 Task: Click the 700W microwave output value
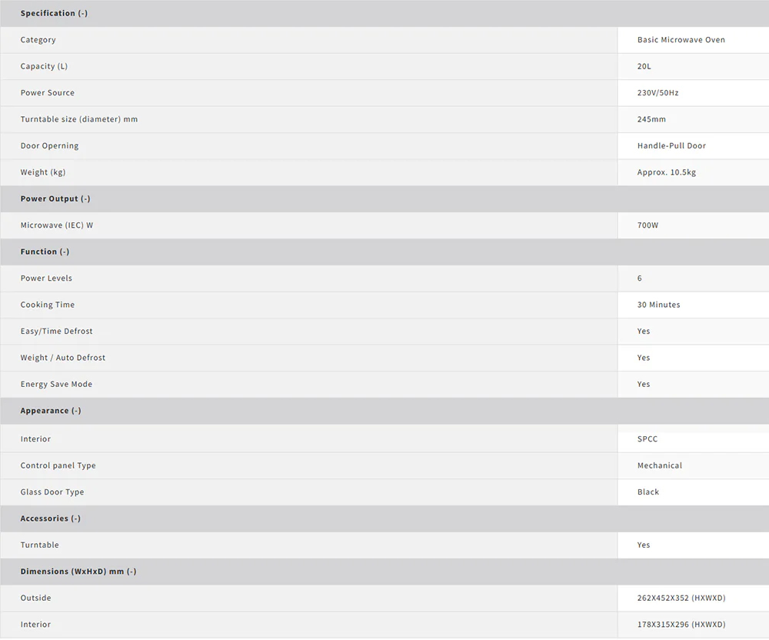pos(647,225)
